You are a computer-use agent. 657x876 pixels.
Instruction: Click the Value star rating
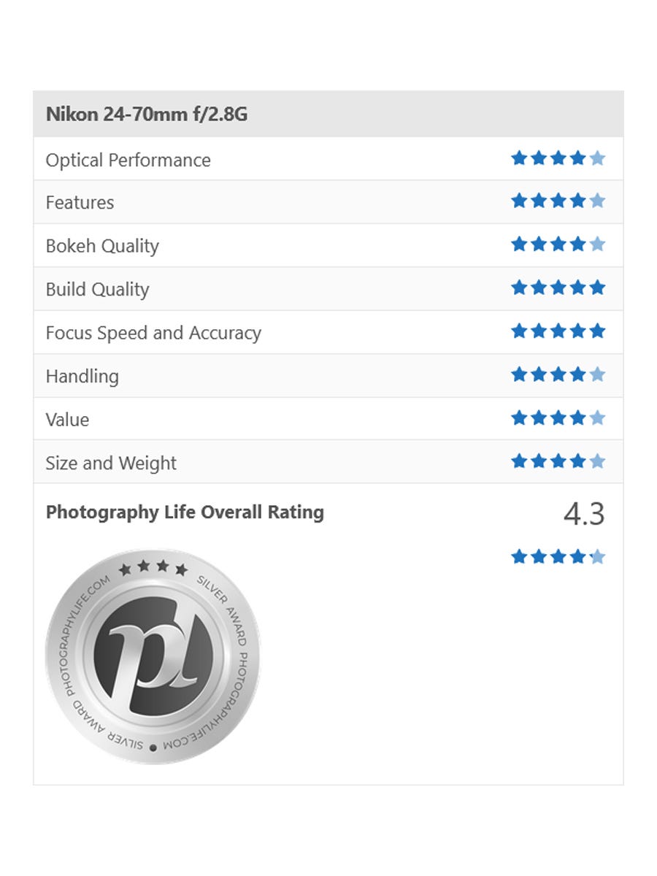click(558, 418)
